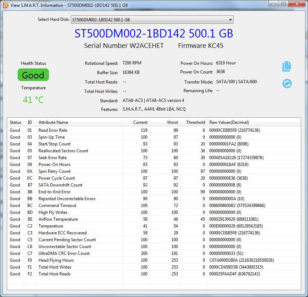Screen dimensions: 308x297
Task: Select the Total Host Writes attribute row
Action: point(154,267)
